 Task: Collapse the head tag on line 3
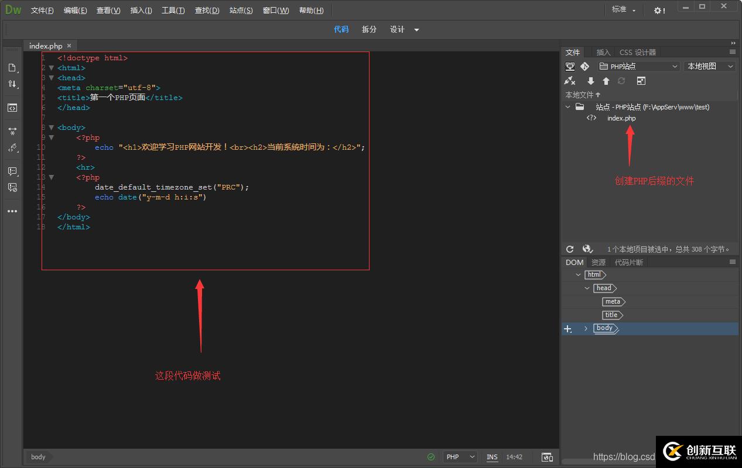pyautogui.click(x=52, y=78)
